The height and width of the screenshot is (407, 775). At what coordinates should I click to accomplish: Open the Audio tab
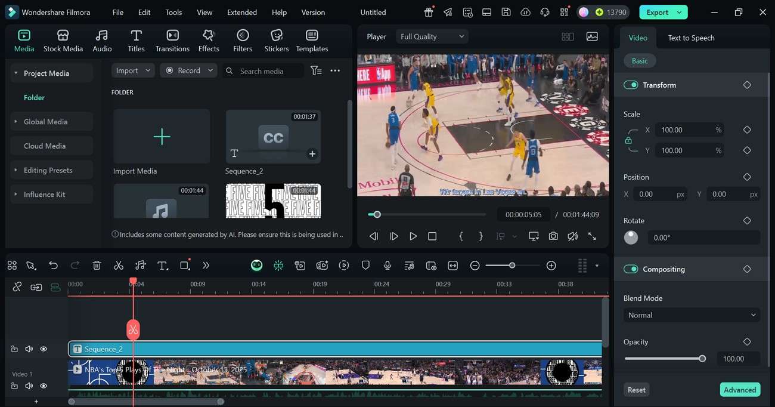[102, 41]
